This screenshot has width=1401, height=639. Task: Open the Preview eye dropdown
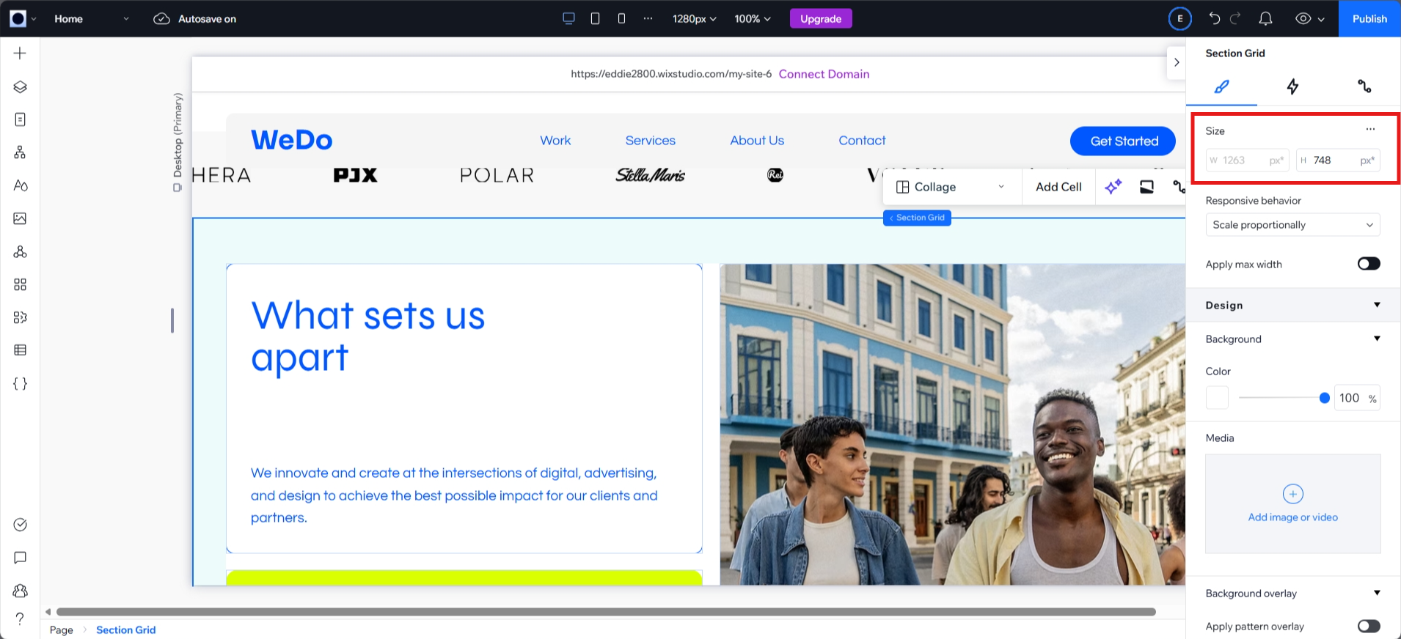tap(1309, 18)
